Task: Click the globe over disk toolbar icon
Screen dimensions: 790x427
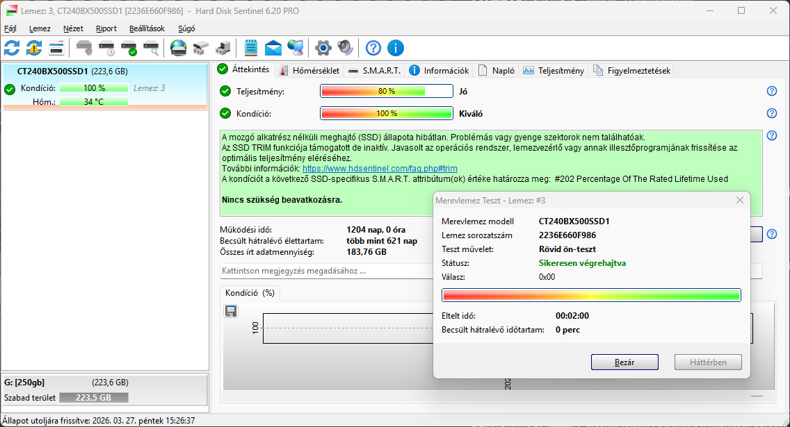Action: (x=178, y=49)
